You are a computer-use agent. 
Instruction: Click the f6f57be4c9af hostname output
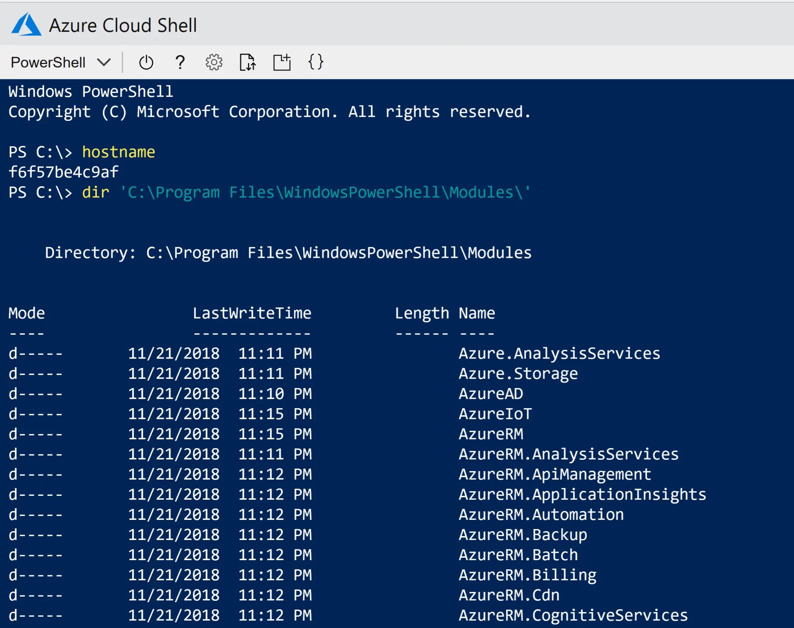64,172
